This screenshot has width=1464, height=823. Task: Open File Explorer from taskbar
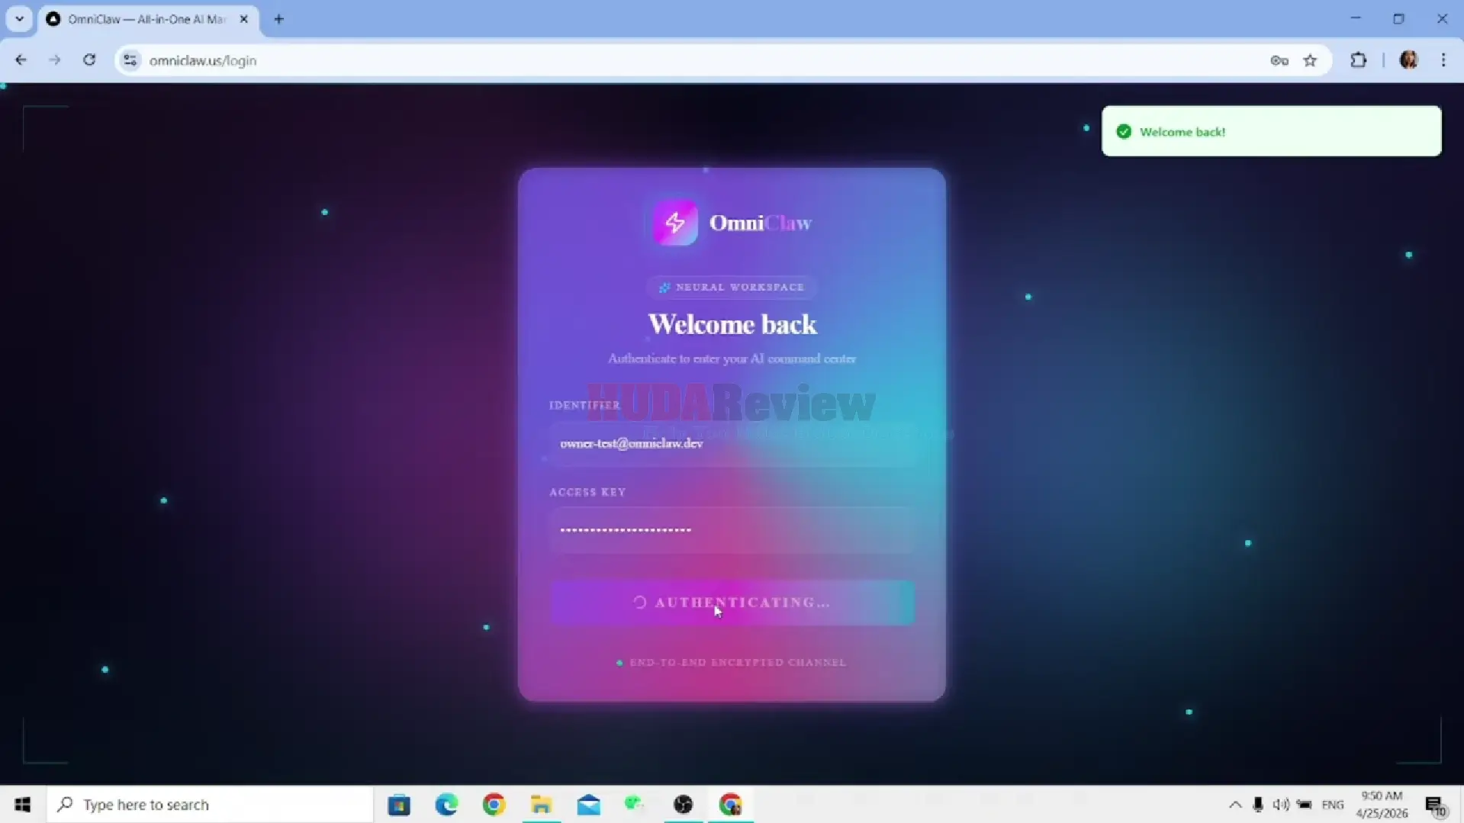point(541,805)
